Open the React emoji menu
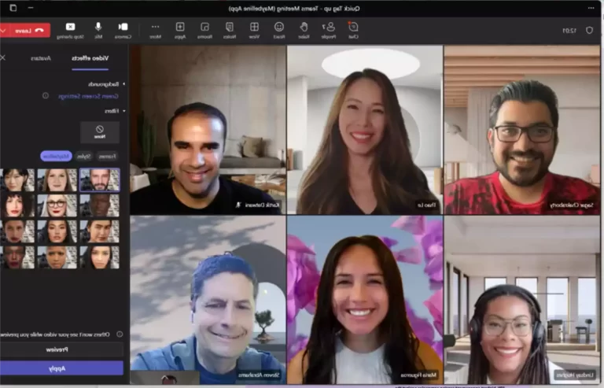 click(279, 31)
